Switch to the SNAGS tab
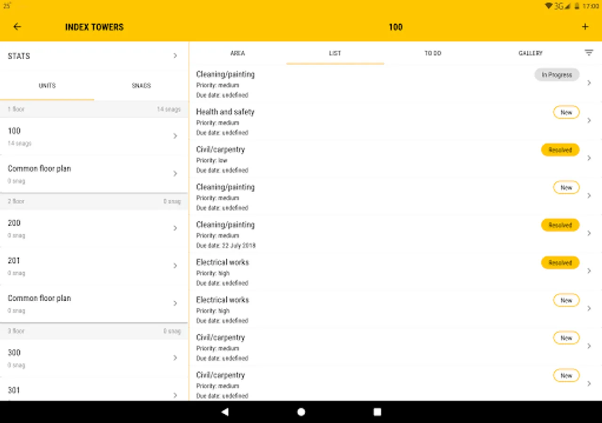This screenshot has height=423, width=602. 141,86
